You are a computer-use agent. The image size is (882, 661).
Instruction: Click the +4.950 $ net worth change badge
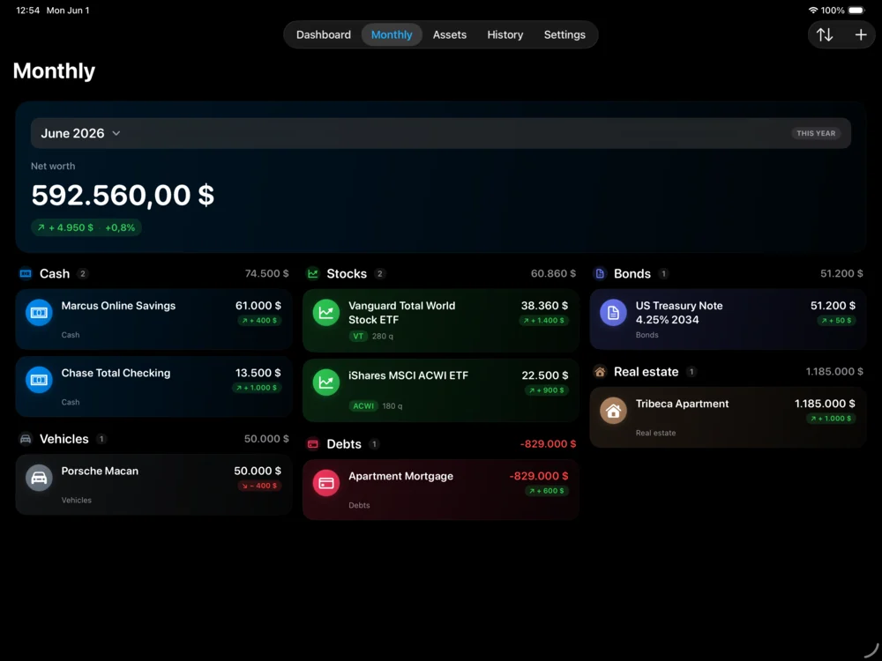click(86, 227)
